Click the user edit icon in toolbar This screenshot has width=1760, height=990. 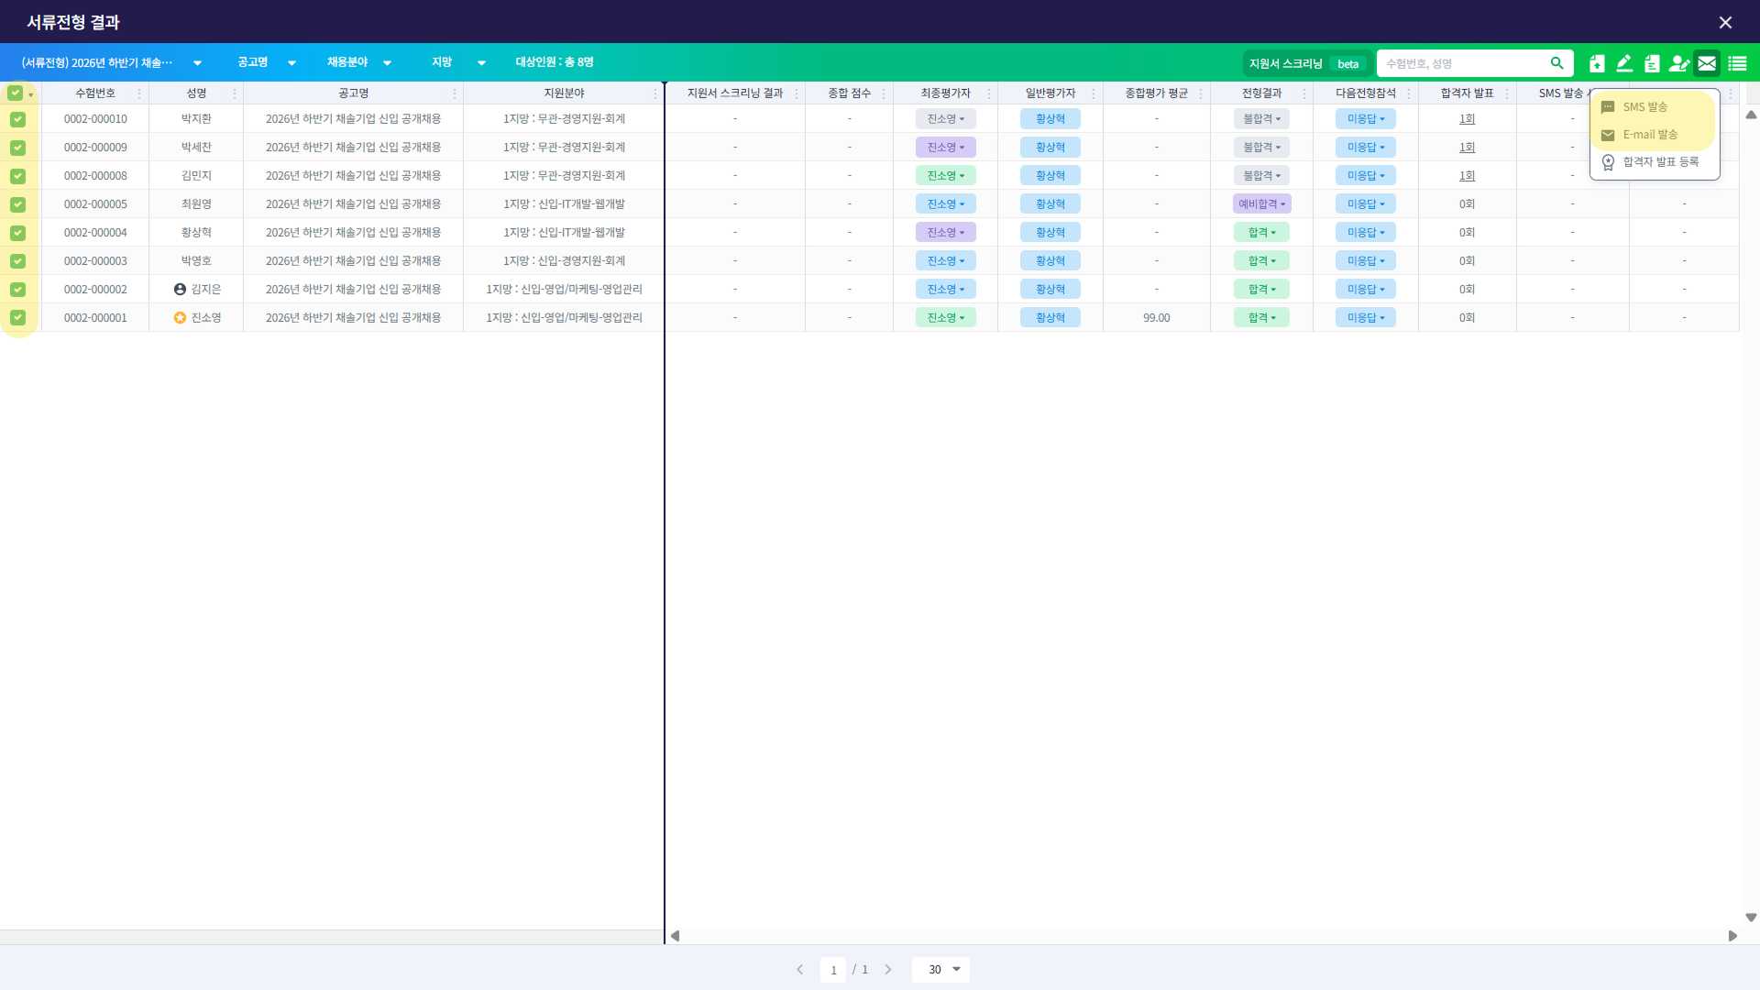(x=1679, y=63)
